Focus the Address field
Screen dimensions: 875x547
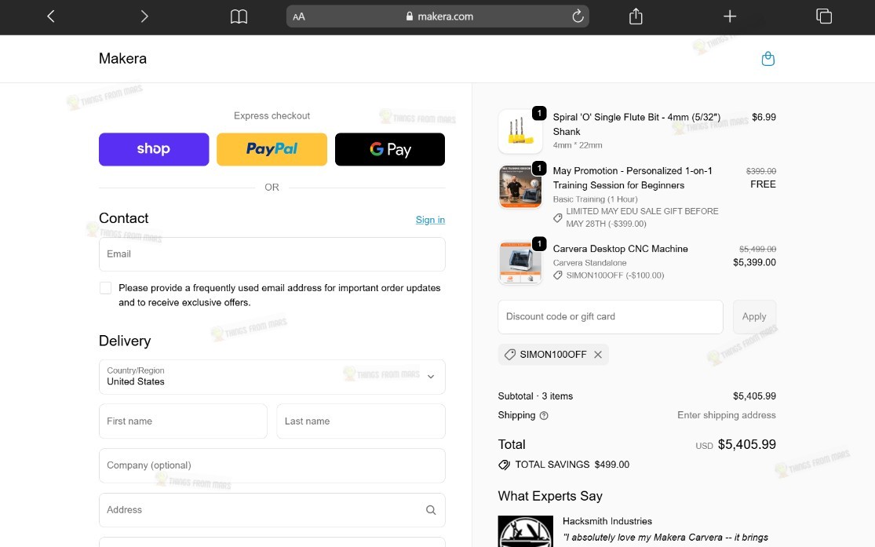tap(272, 509)
